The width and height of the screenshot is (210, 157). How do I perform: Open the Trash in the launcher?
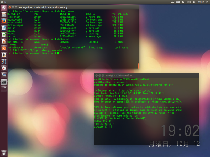pyautogui.click(x=4, y=153)
